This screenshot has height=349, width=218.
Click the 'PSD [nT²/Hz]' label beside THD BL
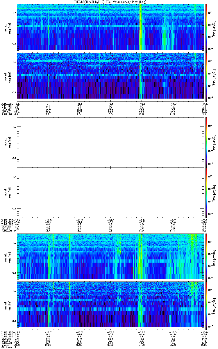pos(215,142)
